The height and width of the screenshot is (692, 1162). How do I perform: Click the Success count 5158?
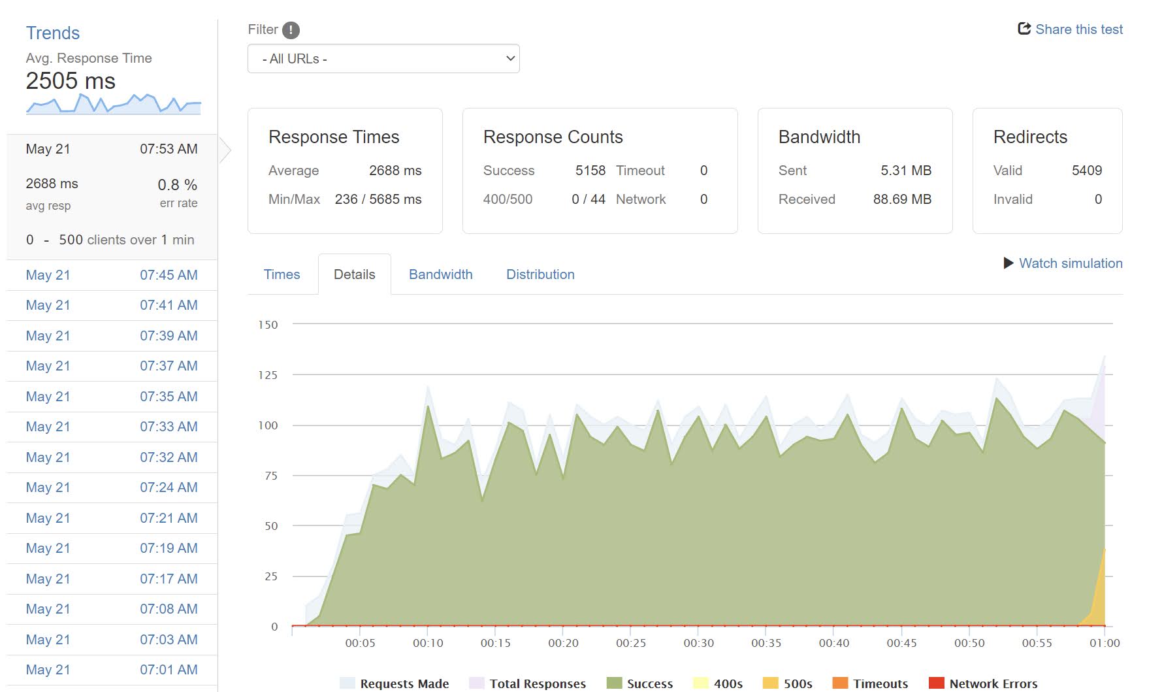(x=590, y=171)
